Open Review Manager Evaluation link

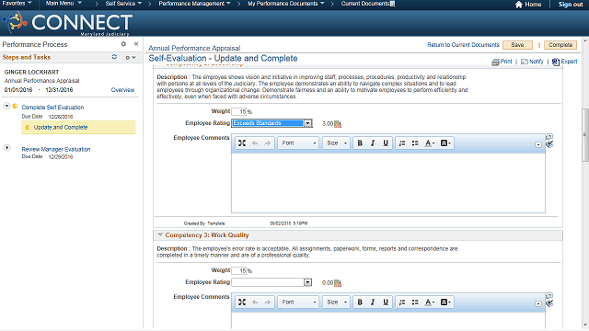click(56, 149)
